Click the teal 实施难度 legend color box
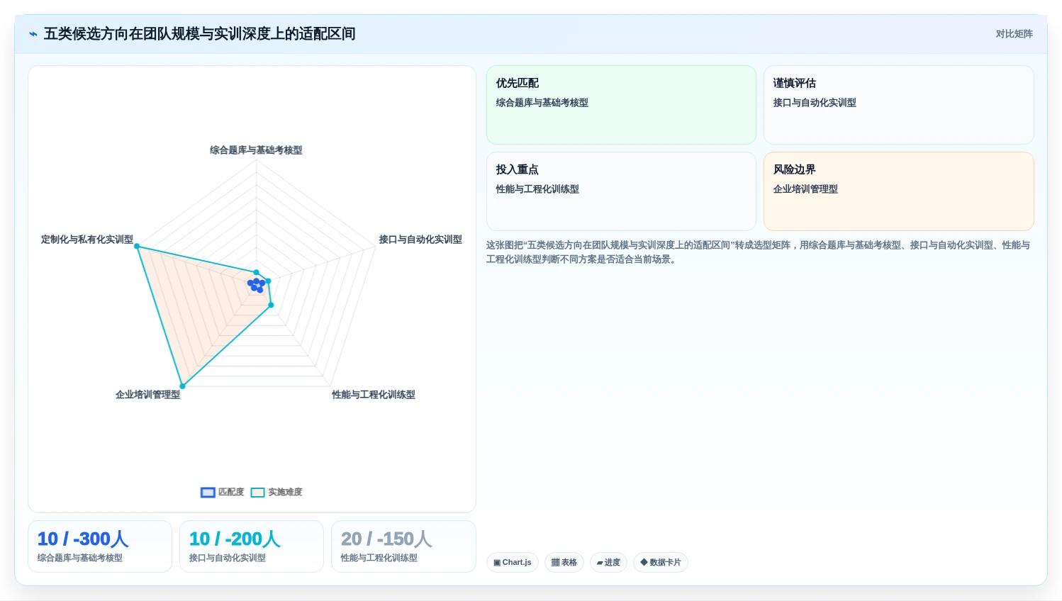This screenshot has height=601, width=1062. tap(258, 493)
